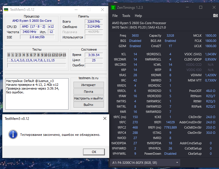Close the TestMem5 main window
The height and width of the screenshot is (169, 219).
click(x=103, y=10)
